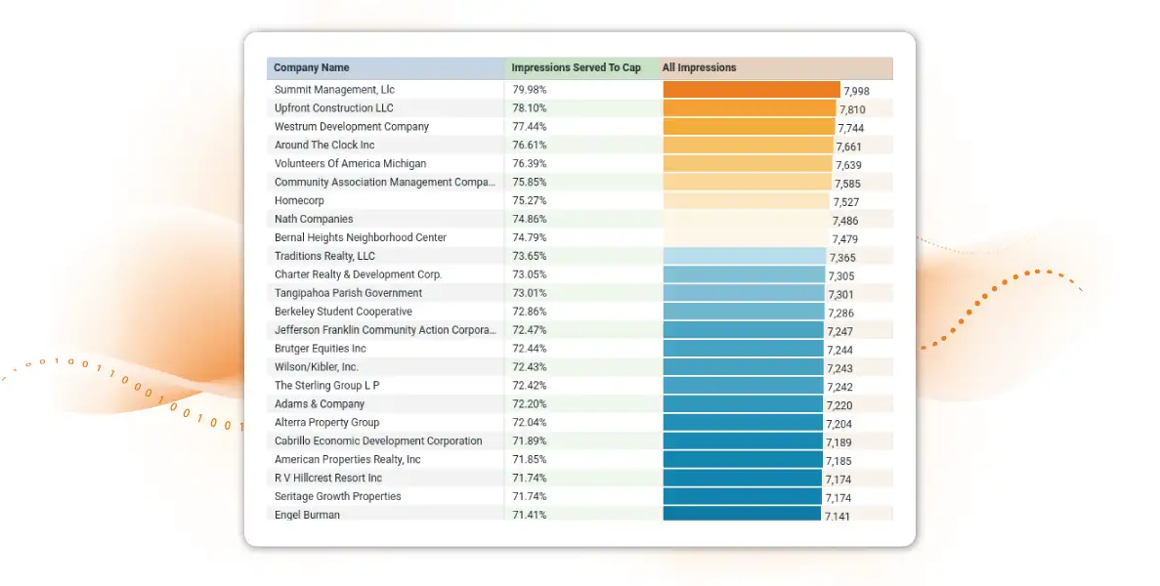Click the blue bar labeled 7,243
This screenshot has width=1160, height=586.
click(744, 366)
